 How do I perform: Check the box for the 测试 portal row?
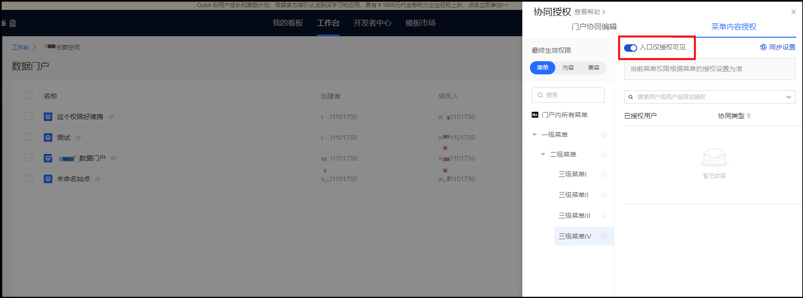coord(29,137)
